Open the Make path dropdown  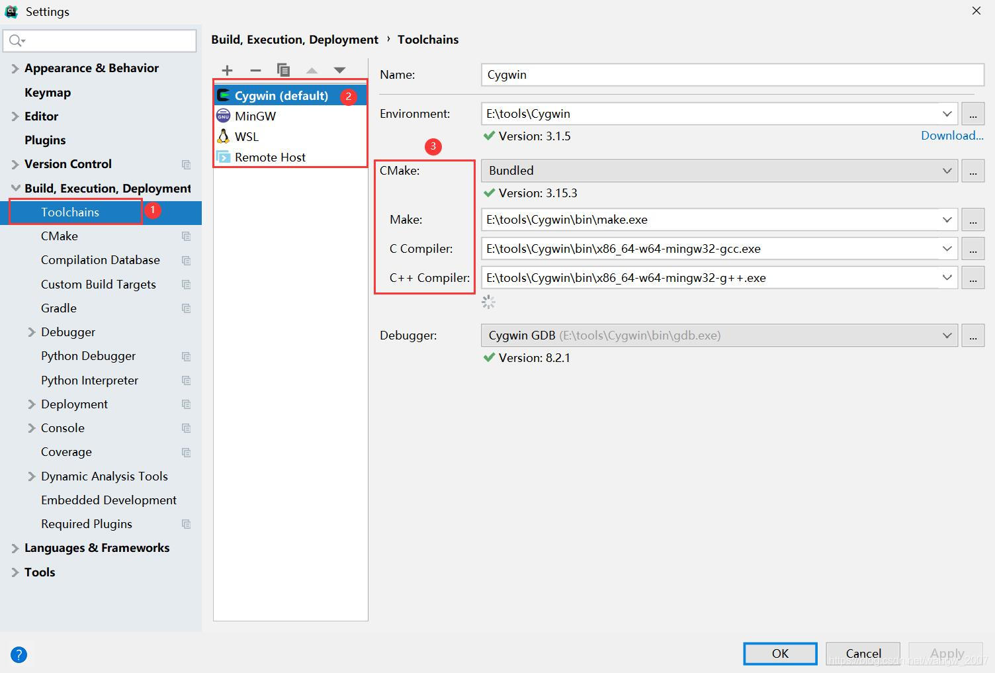(947, 220)
